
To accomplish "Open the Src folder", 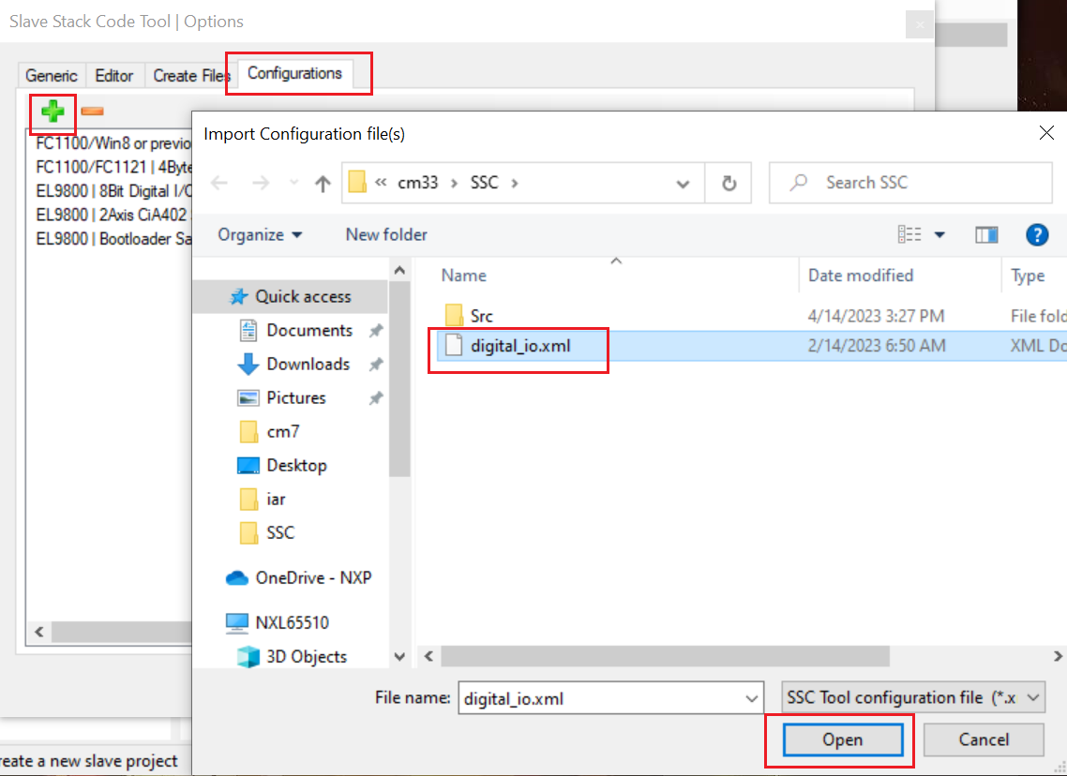I will [x=482, y=316].
